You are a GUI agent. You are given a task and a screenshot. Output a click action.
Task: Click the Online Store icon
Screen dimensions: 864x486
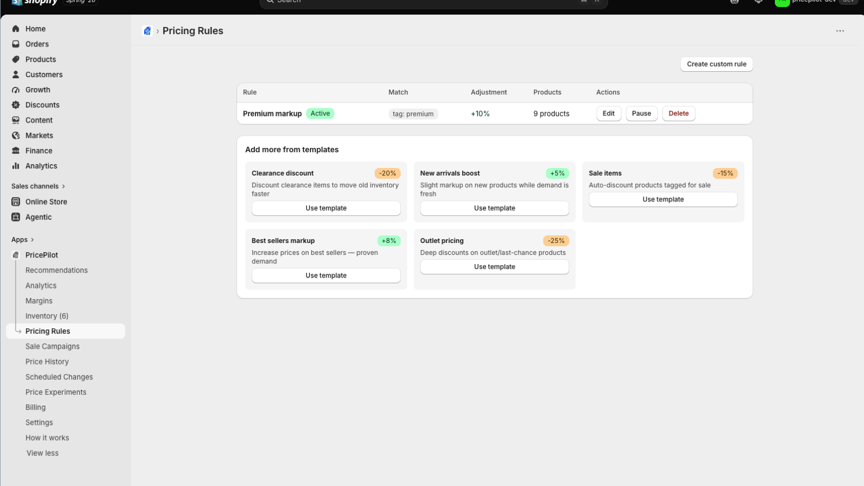[16, 201]
